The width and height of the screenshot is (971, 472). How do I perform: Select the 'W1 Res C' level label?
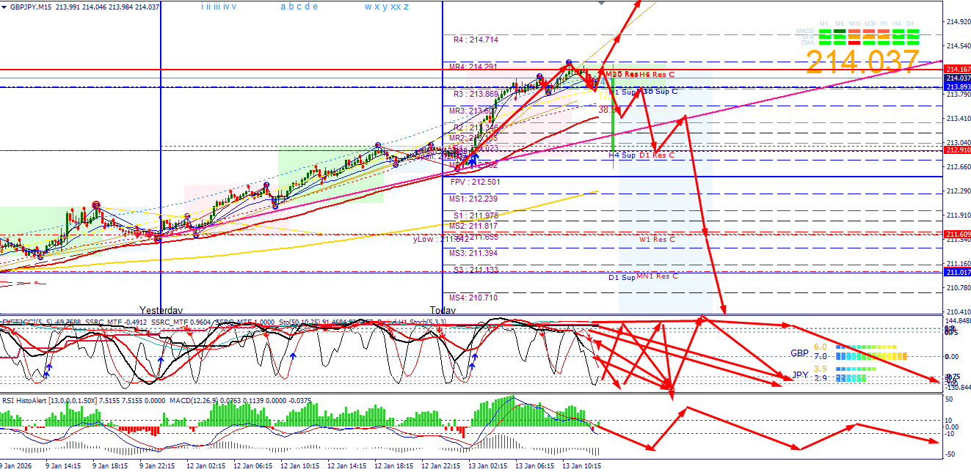click(657, 240)
